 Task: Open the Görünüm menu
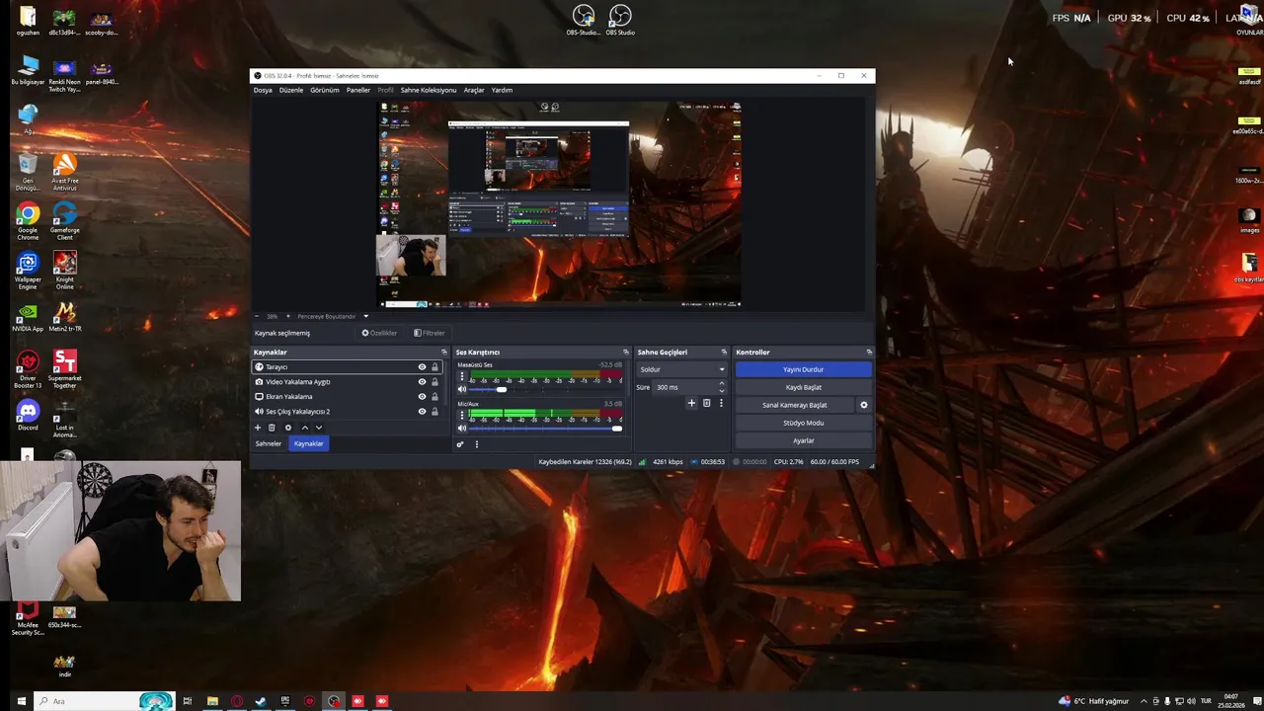pos(325,90)
